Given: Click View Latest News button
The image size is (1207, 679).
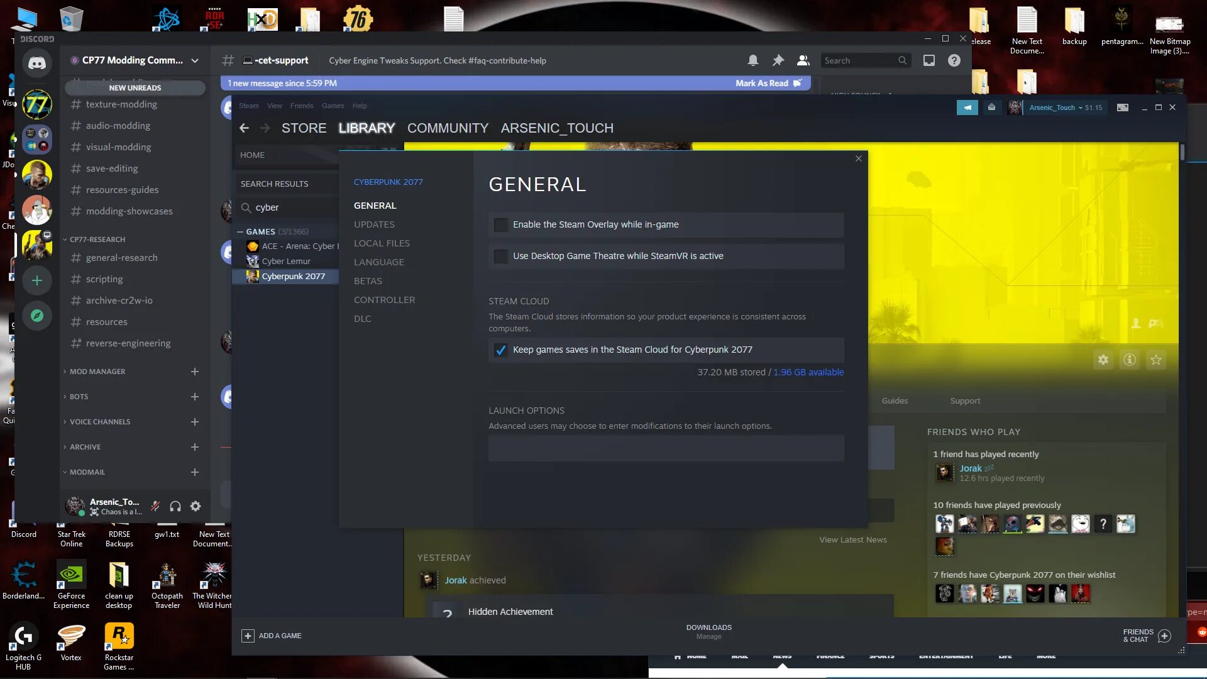Looking at the screenshot, I should tap(852, 539).
